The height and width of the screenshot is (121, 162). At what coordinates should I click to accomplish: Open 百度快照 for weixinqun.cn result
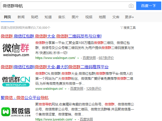click(x=77, y=89)
